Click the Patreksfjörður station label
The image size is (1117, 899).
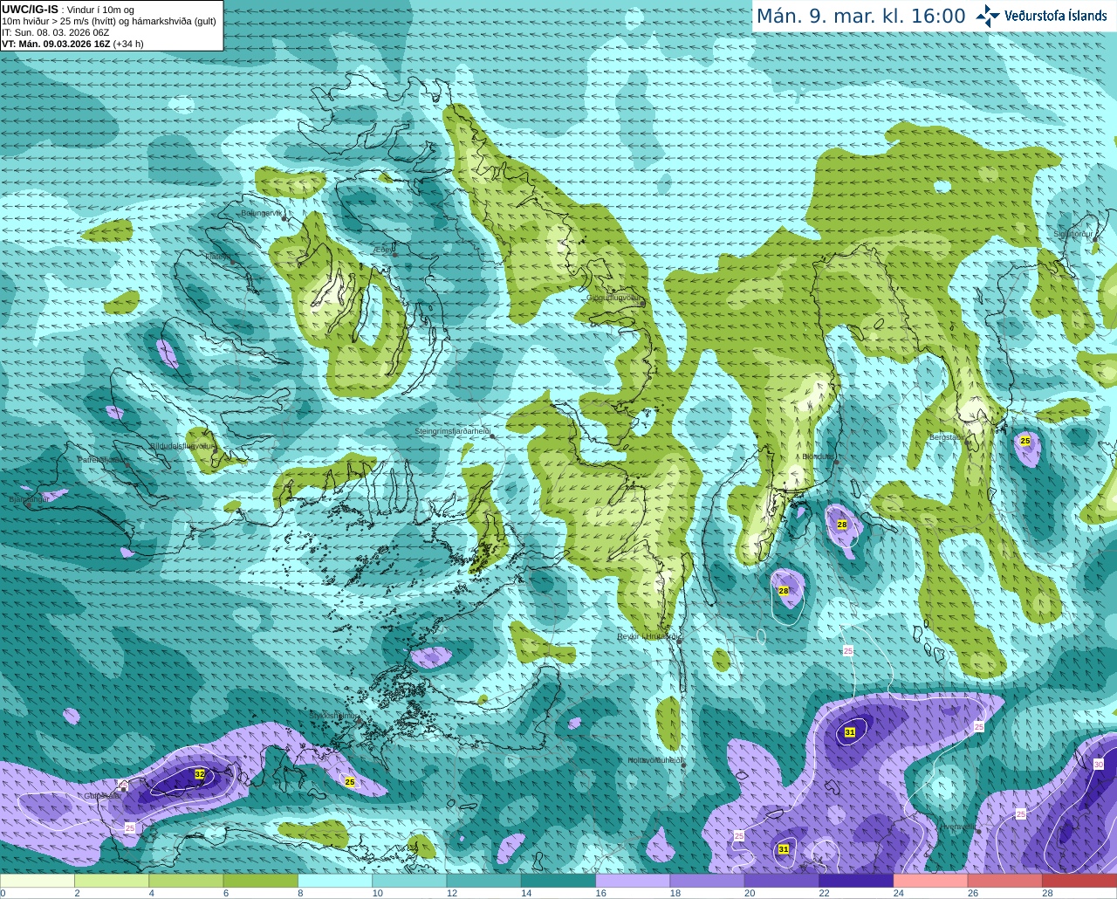pyautogui.click(x=101, y=459)
